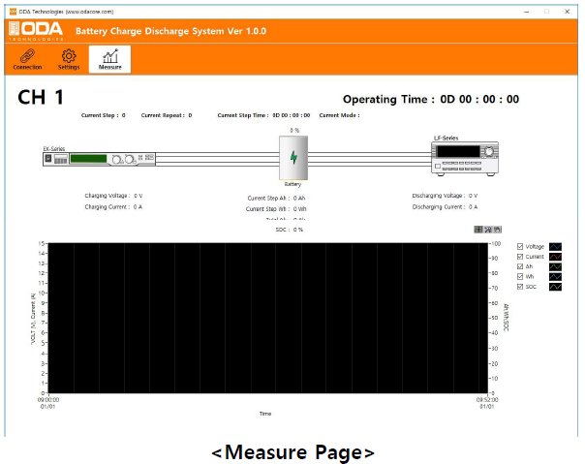Viewport: 585px width, 464px height.
Task: Click the EX-Series power supply image
Action: pyautogui.click(x=96, y=158)
